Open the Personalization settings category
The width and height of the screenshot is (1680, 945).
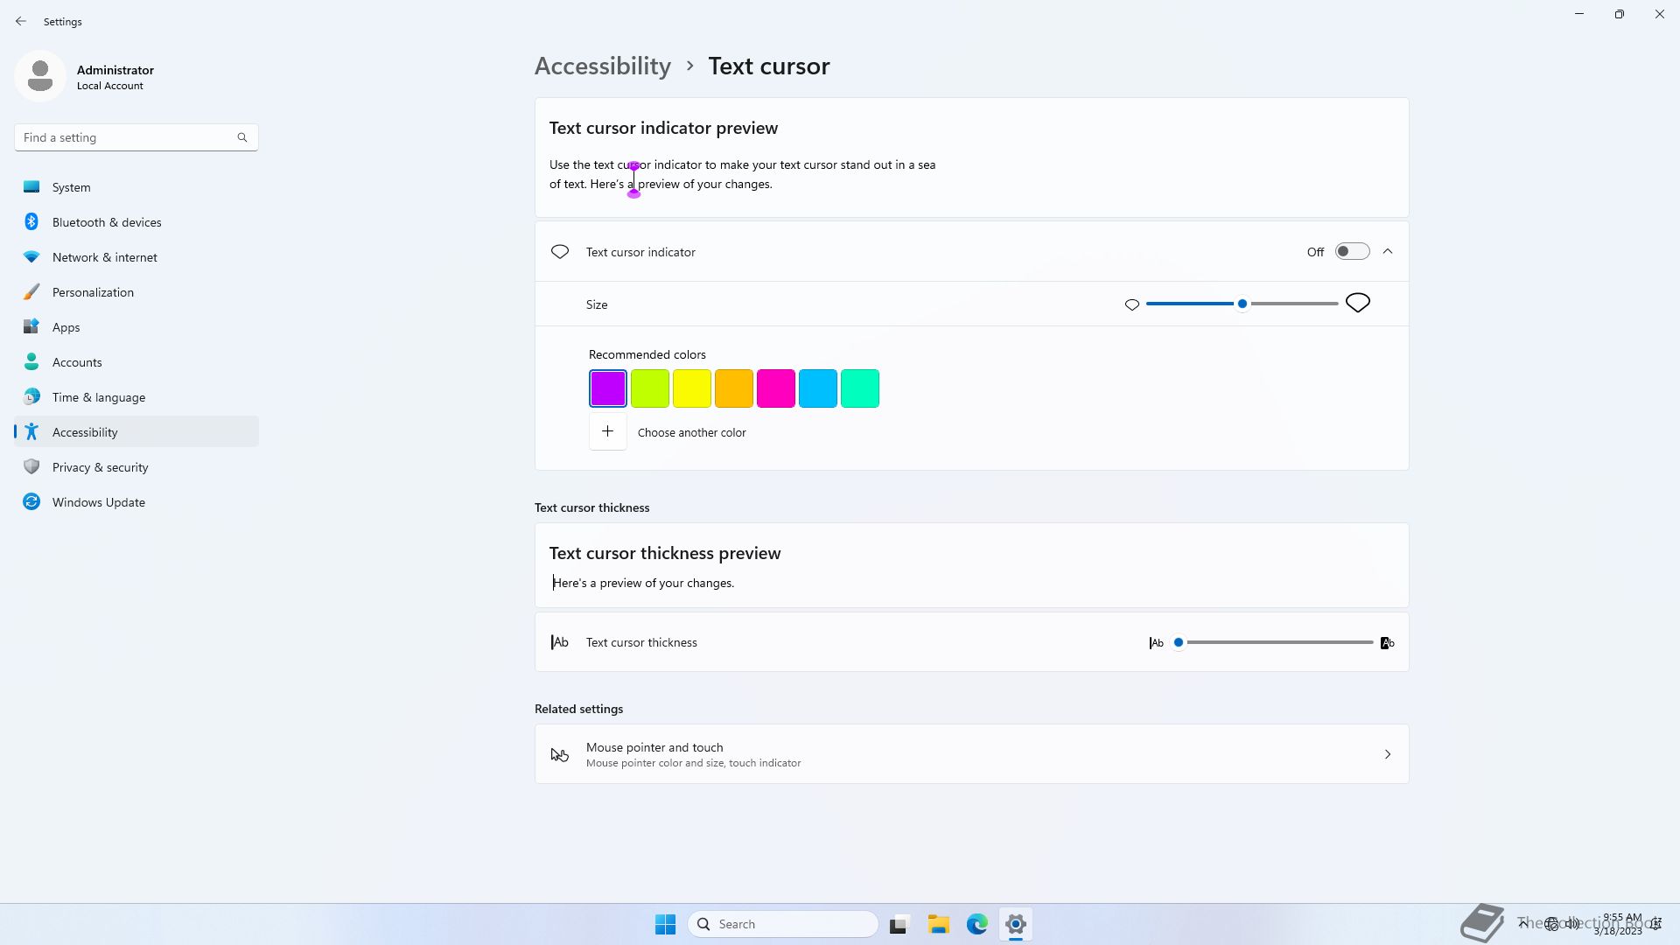point(93,292)
